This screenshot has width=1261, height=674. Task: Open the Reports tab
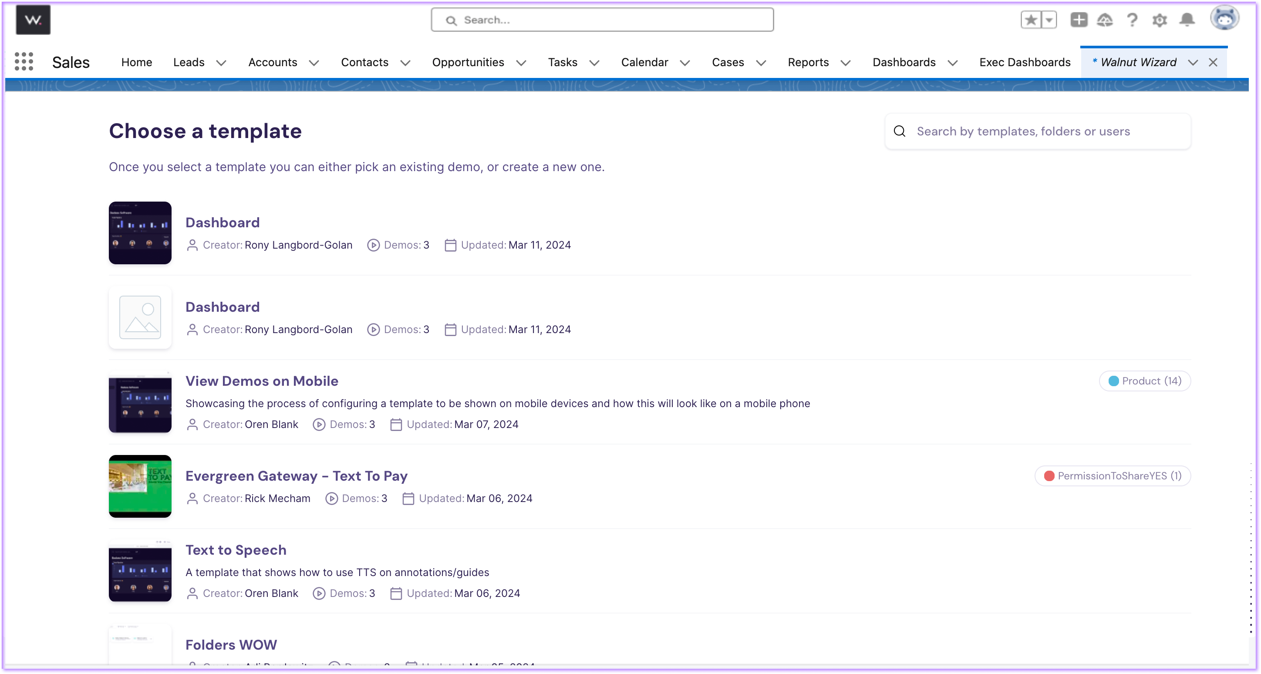pyautogui.click(x=808, y=62)
